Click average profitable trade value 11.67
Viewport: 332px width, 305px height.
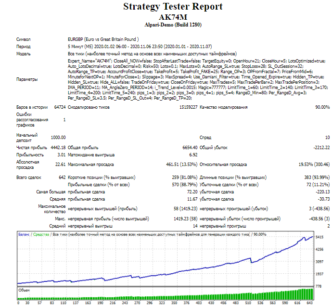(x=192, y=199)
